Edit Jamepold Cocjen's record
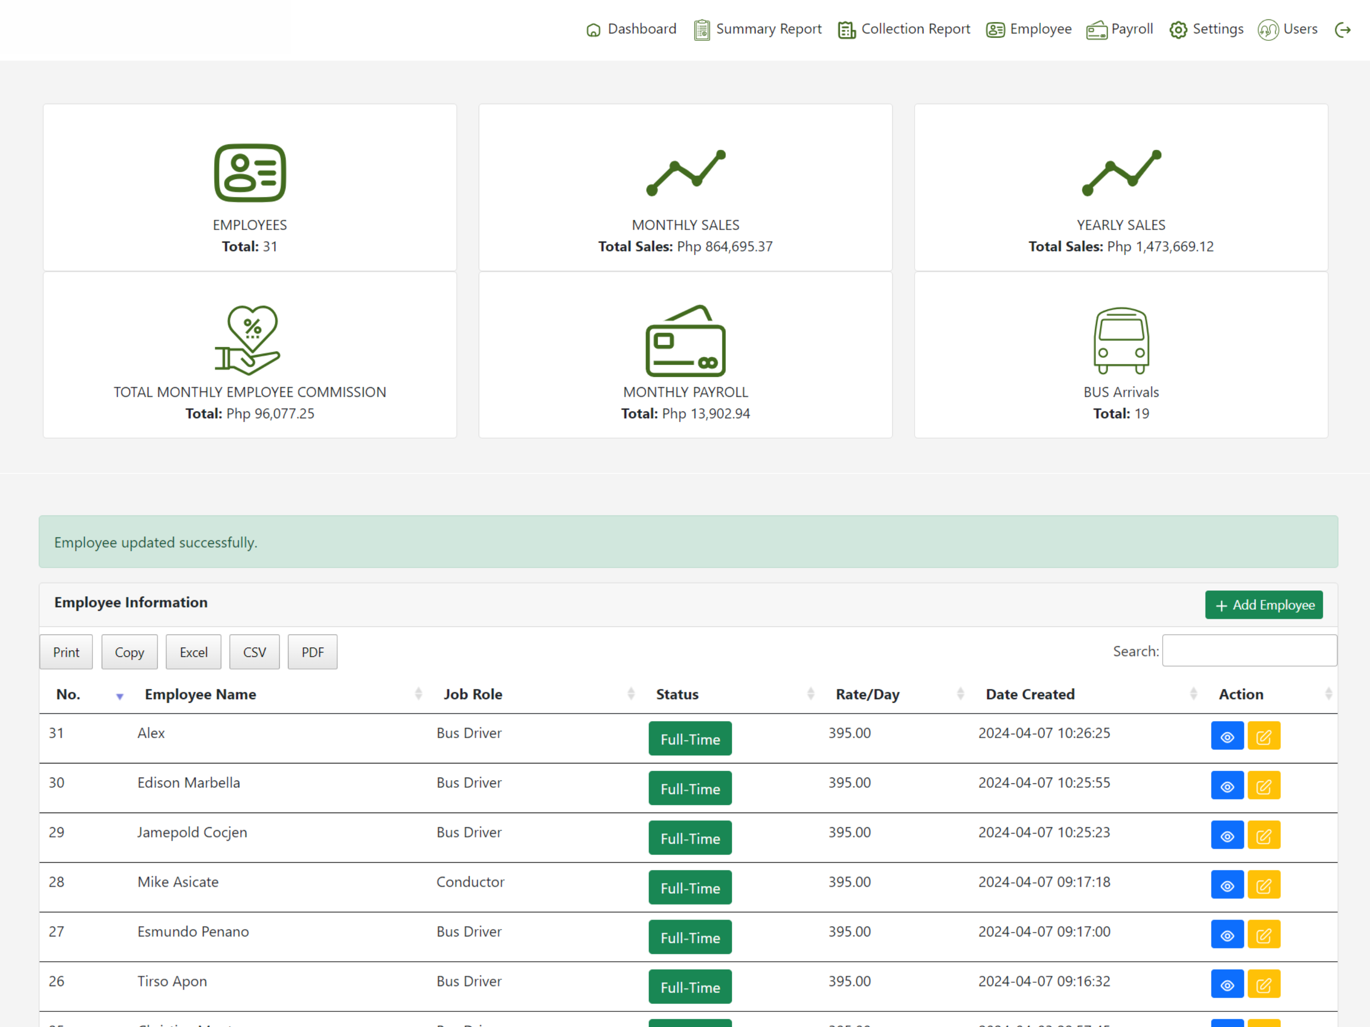The width and height of the screenshot is (1370, 1027). pyautogui.click(x=1263, y=835)
